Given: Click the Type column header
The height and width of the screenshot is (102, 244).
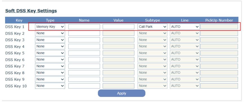Looking at the screenshot, I should (x=50, y=20).
